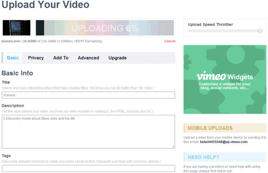Click the Mobile Uploads heading

coord(210,128)
